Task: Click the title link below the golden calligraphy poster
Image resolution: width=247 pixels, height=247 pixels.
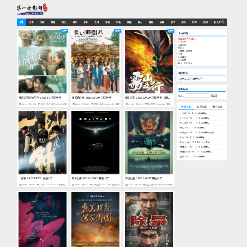Action: (36, 178)
